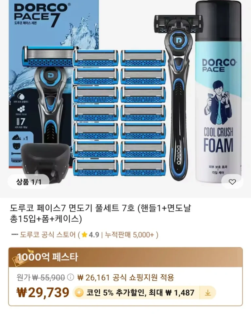This screenshot has height=314, width=251.
Task: Click the 4.9 rating score
Action: coord(94,235)
